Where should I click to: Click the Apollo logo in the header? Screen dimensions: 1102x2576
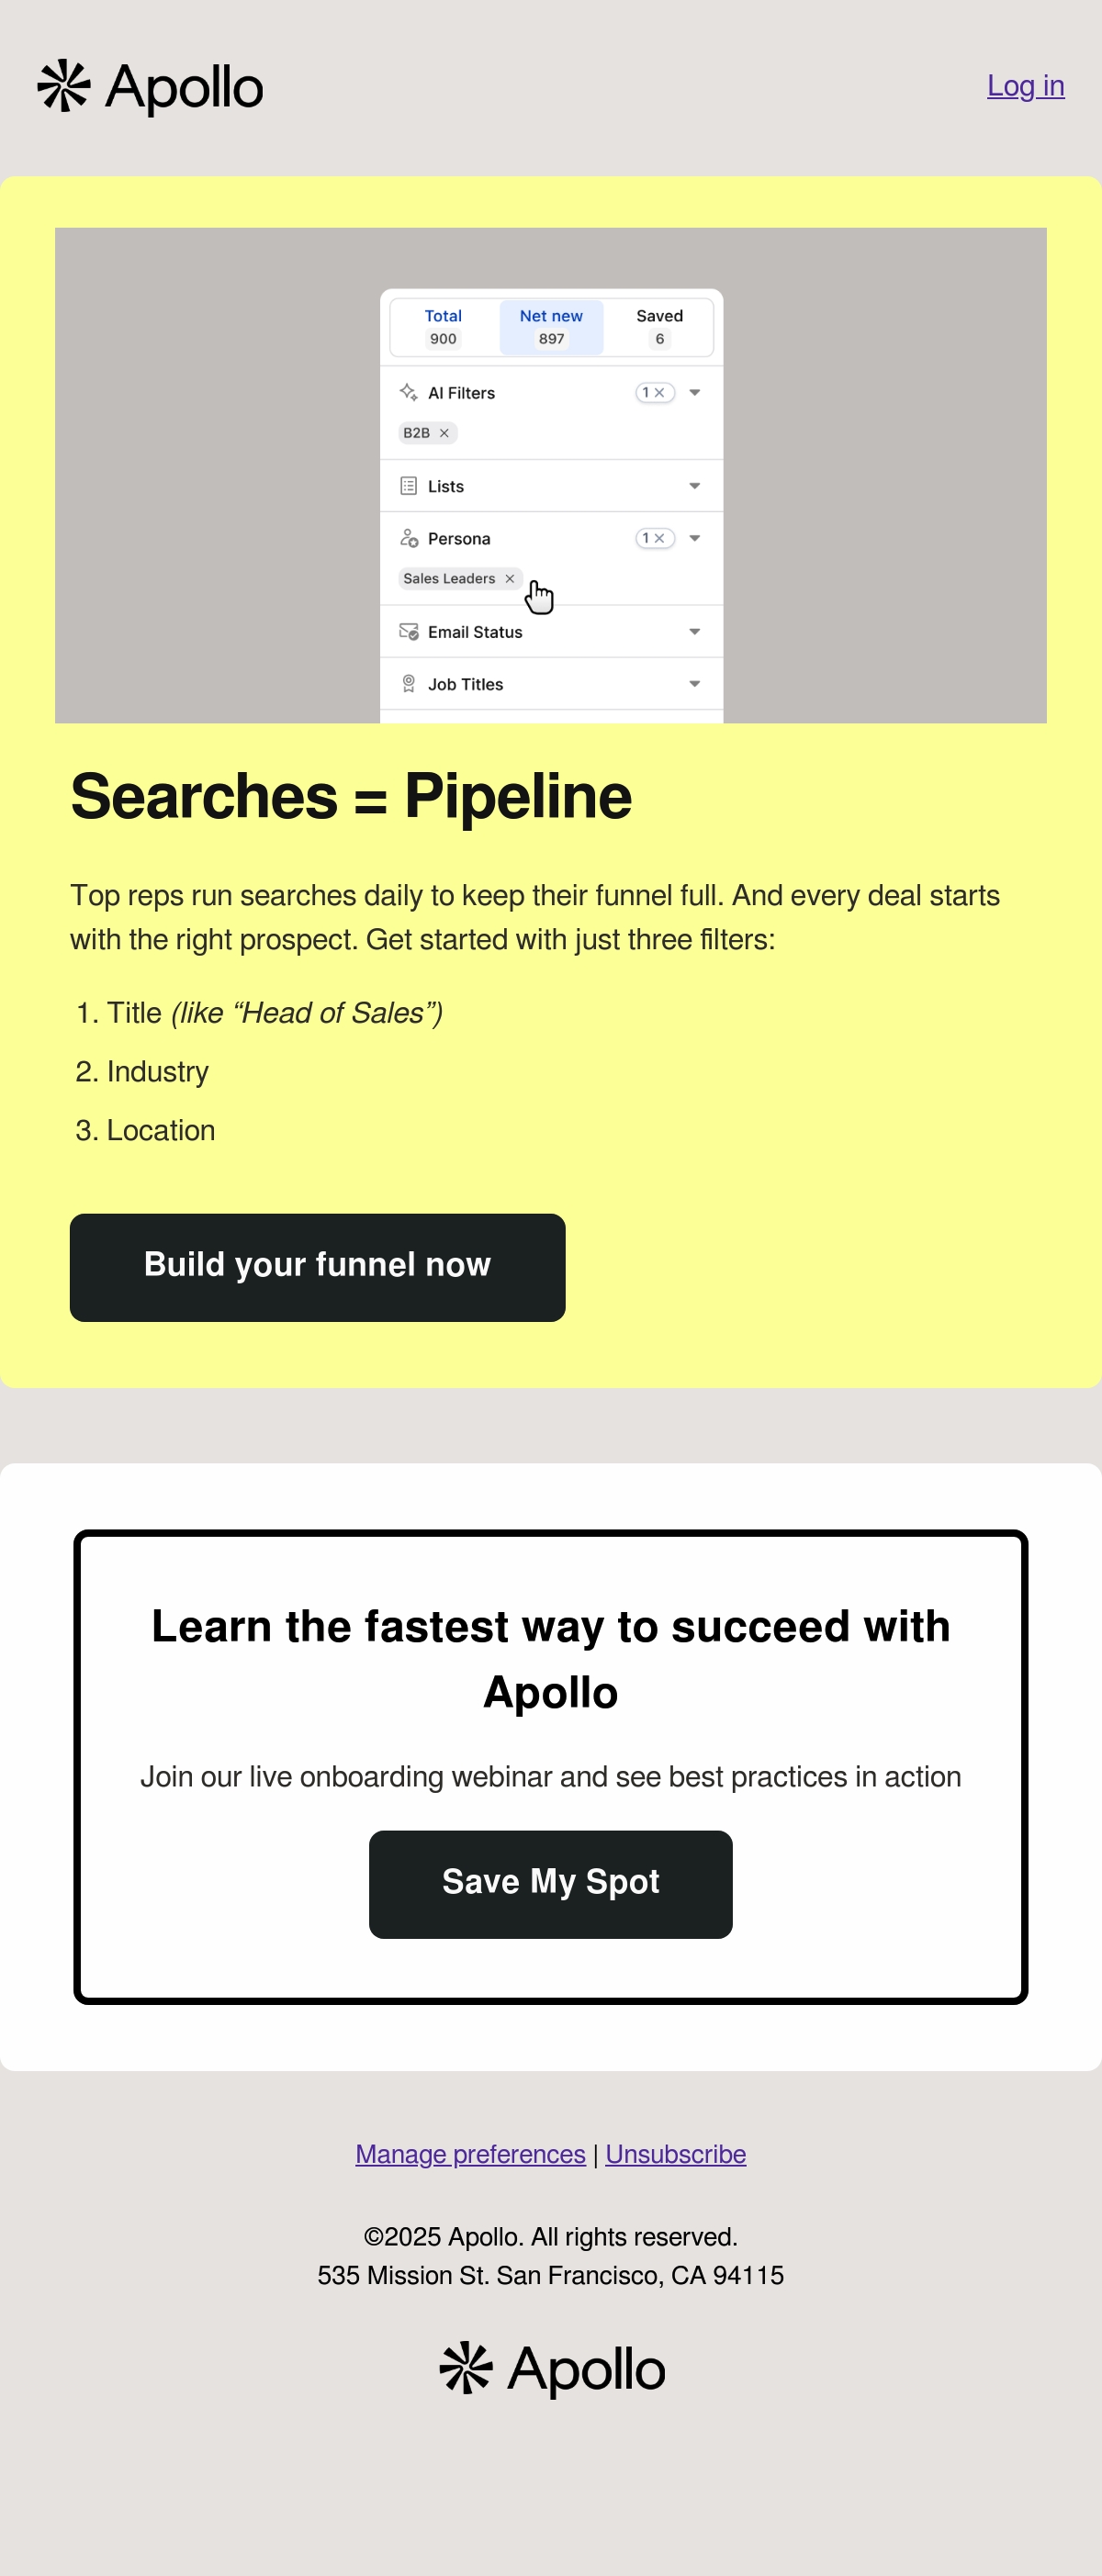[150, 87]
